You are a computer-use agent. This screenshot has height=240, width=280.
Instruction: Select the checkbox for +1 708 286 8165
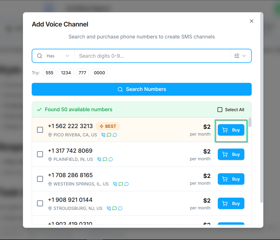(x=40, y=179)
